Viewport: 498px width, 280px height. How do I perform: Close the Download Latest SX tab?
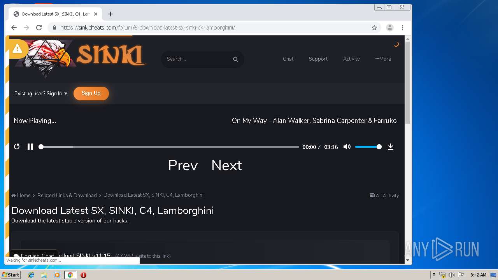pyautogui.click(x=96, y=14)
